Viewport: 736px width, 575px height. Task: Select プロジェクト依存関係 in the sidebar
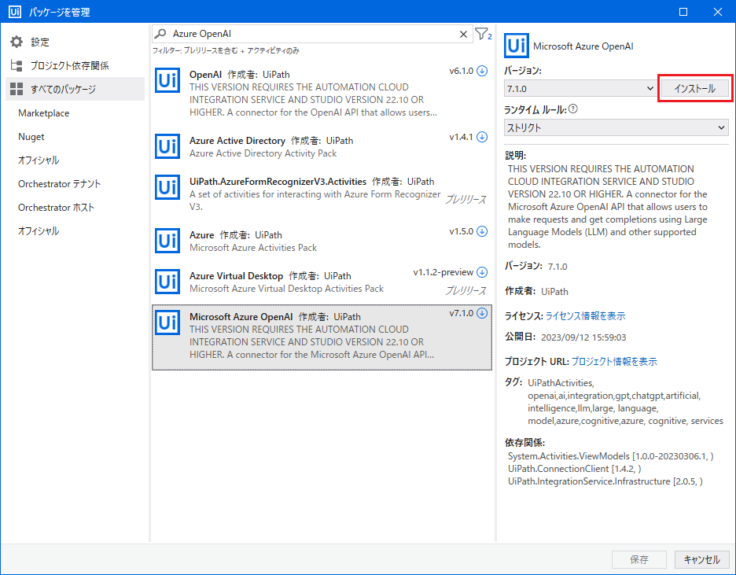pos(75,66)
